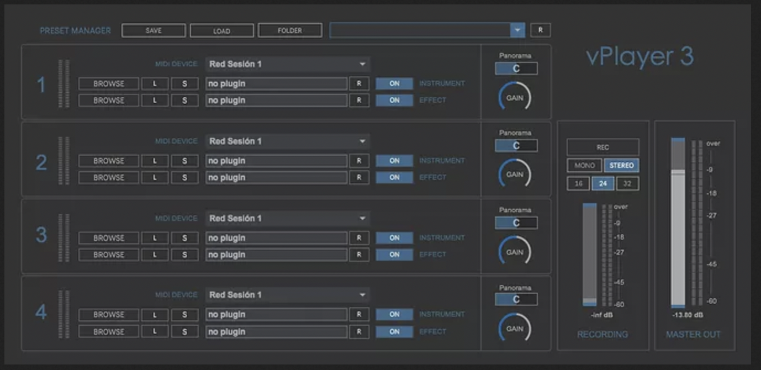Click the Panorama C button for channel 2
This screenshot has height=370, width=761.
pyautogui.click(x=515, y=145)
